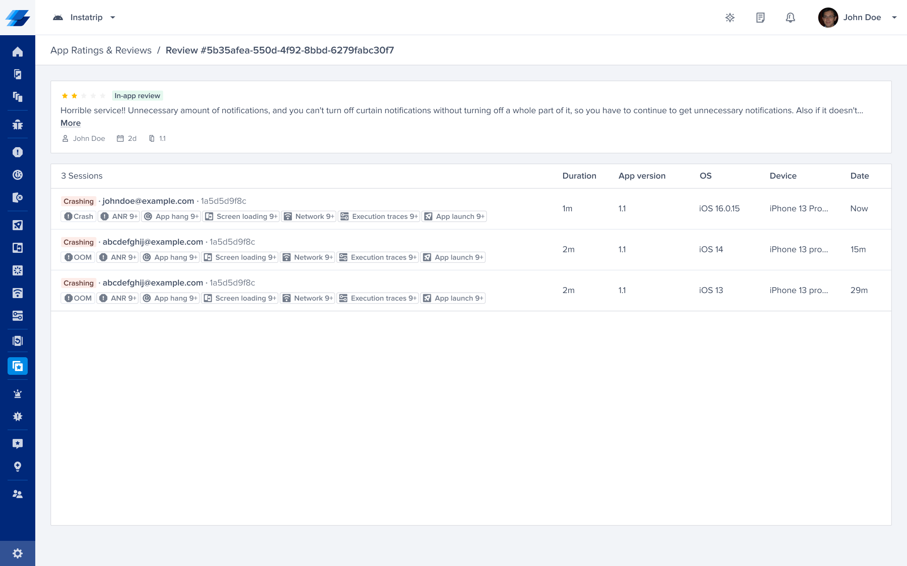
Task: Click the release notes document icon
Action: pos(760,18)
